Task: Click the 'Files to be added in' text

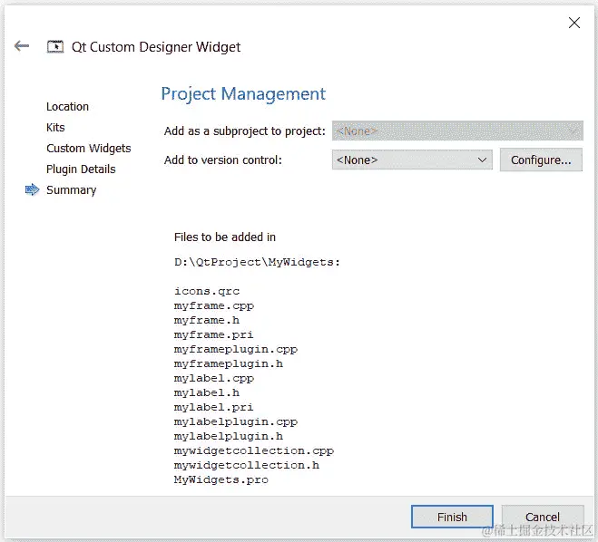Action: [225, 237]
